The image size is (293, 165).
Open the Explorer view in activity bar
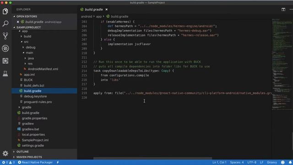[5, 11]
